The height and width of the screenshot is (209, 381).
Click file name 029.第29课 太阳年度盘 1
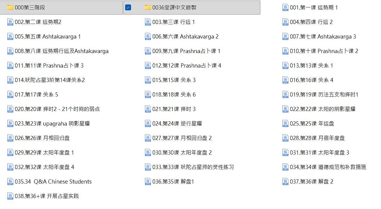pyautogui.click(x=44, y=152)
